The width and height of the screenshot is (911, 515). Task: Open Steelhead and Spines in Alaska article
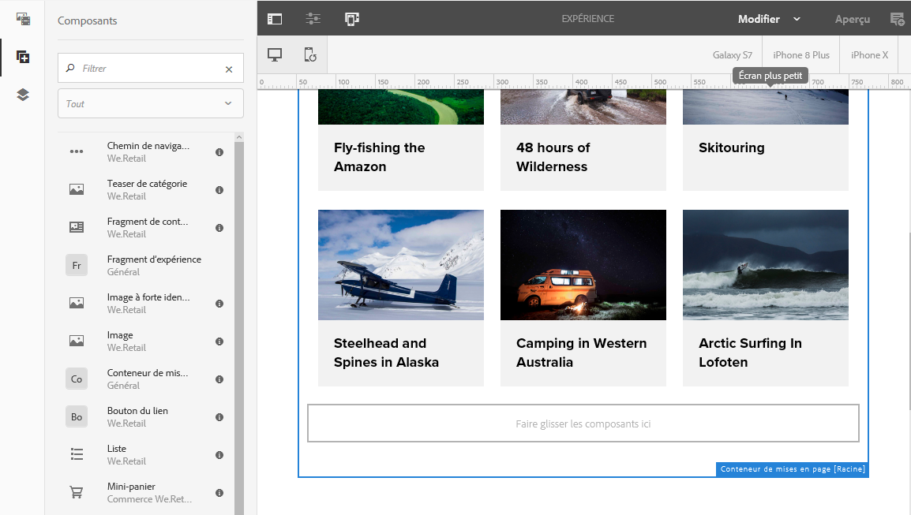click(x=386, y=353)
